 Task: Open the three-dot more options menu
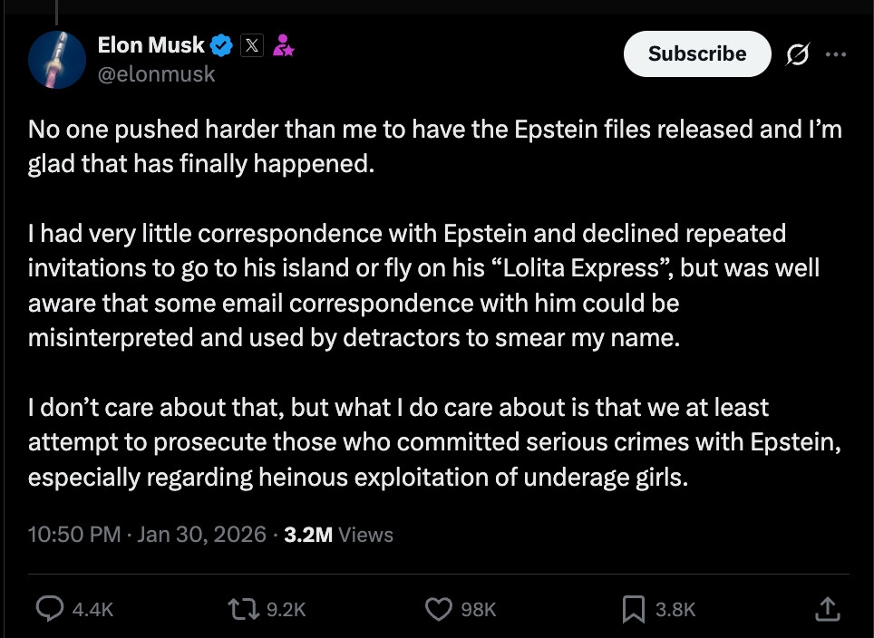pyautogui.click(x=836, y=54)
